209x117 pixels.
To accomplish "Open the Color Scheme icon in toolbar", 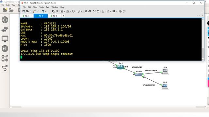I will click(x=68, y=11).
